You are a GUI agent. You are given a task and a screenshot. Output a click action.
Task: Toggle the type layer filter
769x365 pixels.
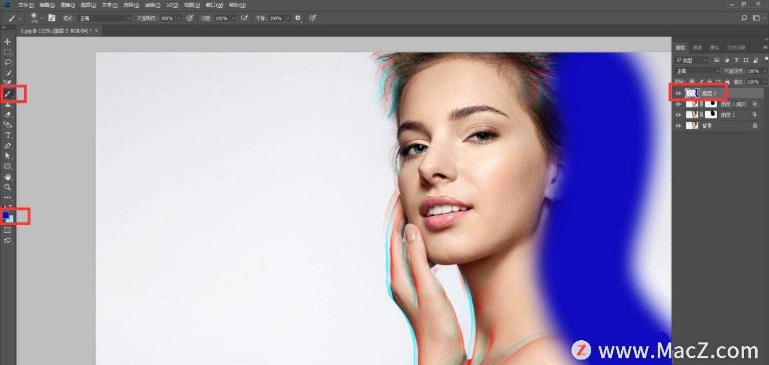coord(736,60)
